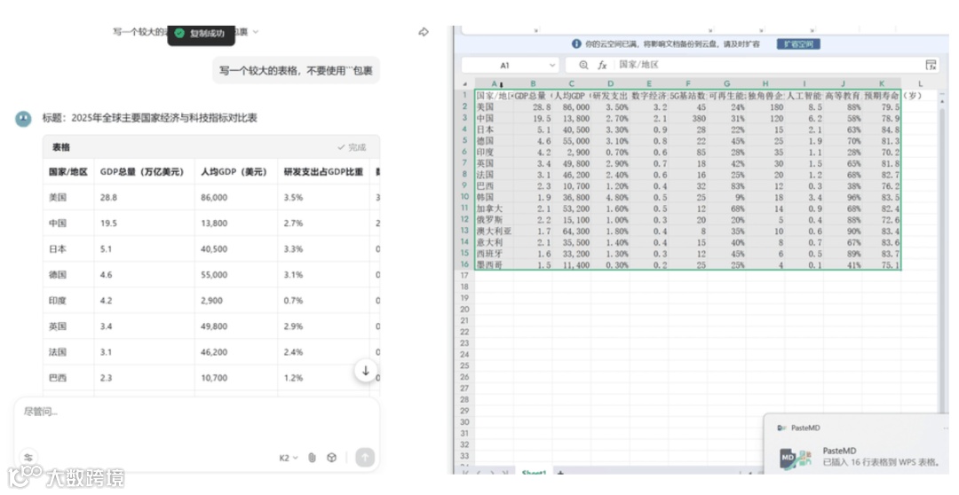Select row 16 header in WPS
Viewport: 959px width, 495px height.
point(465,264)
